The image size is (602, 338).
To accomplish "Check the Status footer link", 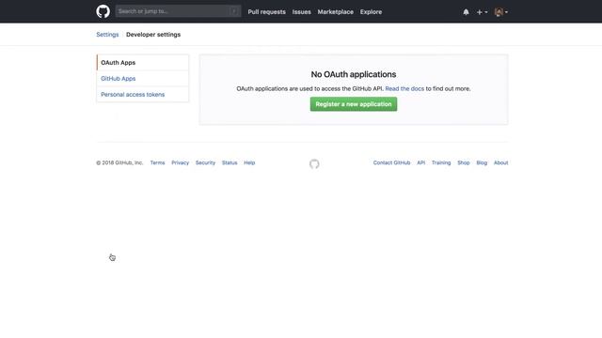I will (x=230, y=162).
